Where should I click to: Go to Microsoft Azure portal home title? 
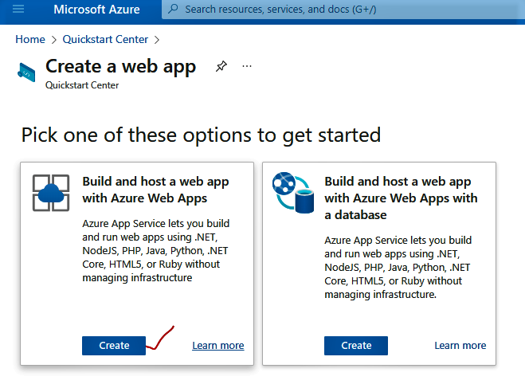[x=96, y=10]
